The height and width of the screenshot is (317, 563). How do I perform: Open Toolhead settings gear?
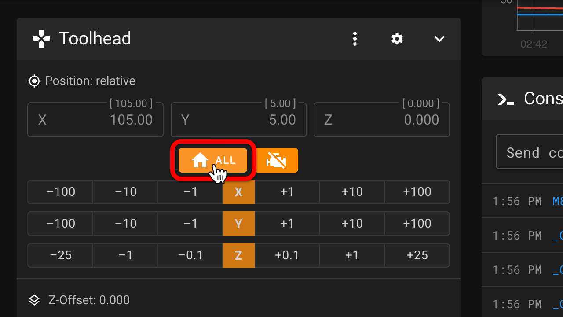(x=397, y=39)
